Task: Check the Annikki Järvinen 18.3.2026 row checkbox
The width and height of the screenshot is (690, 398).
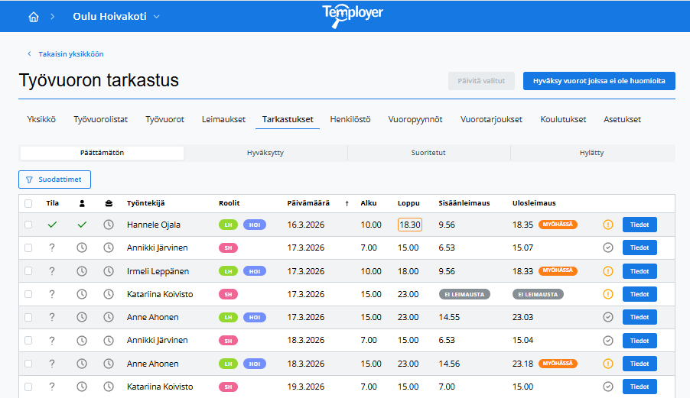Action: click(28, 341)
